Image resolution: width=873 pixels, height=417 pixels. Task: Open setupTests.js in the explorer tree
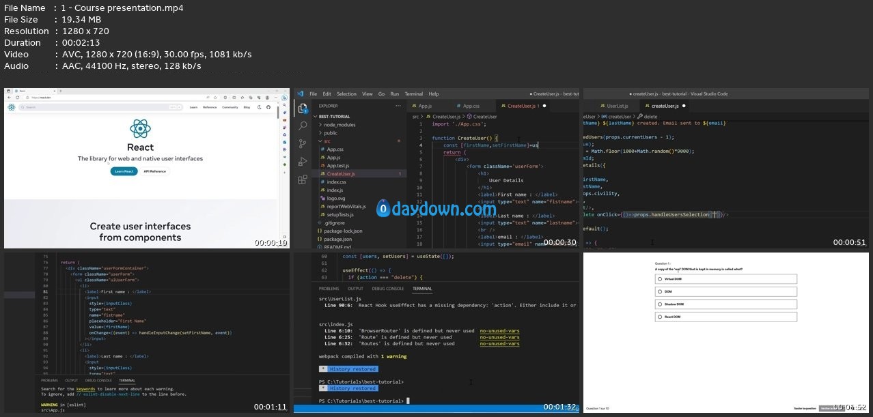(341, 214)
